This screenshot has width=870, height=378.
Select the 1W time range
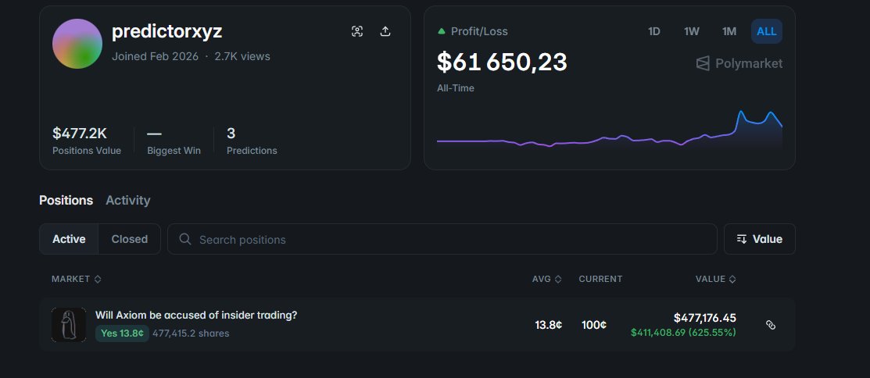click(x=691, y=31)
